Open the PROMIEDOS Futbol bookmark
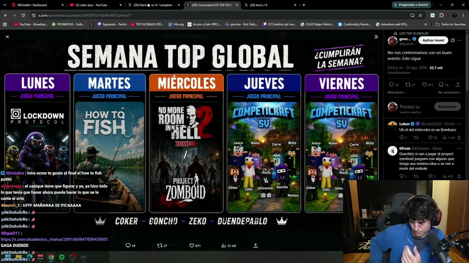 [x=68, y=24]
